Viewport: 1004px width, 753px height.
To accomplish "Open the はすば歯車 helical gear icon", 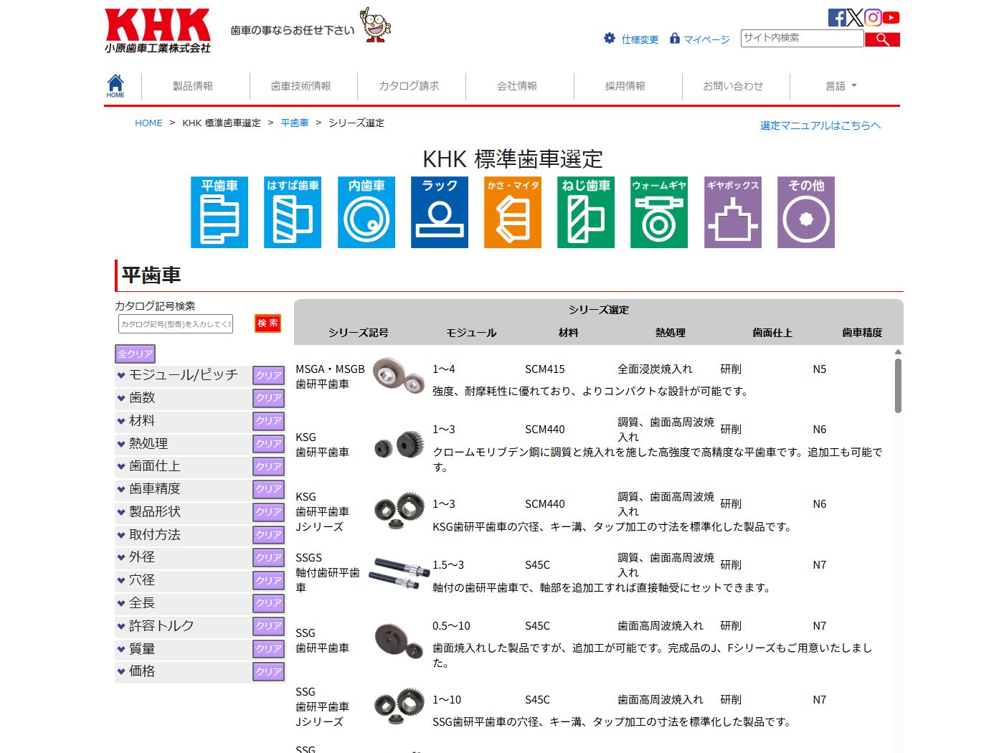I will 293,212.
